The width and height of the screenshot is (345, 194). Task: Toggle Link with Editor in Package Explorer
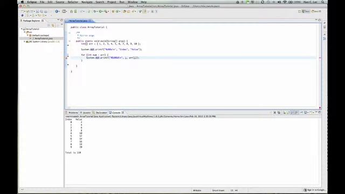[x=53, y=25]
